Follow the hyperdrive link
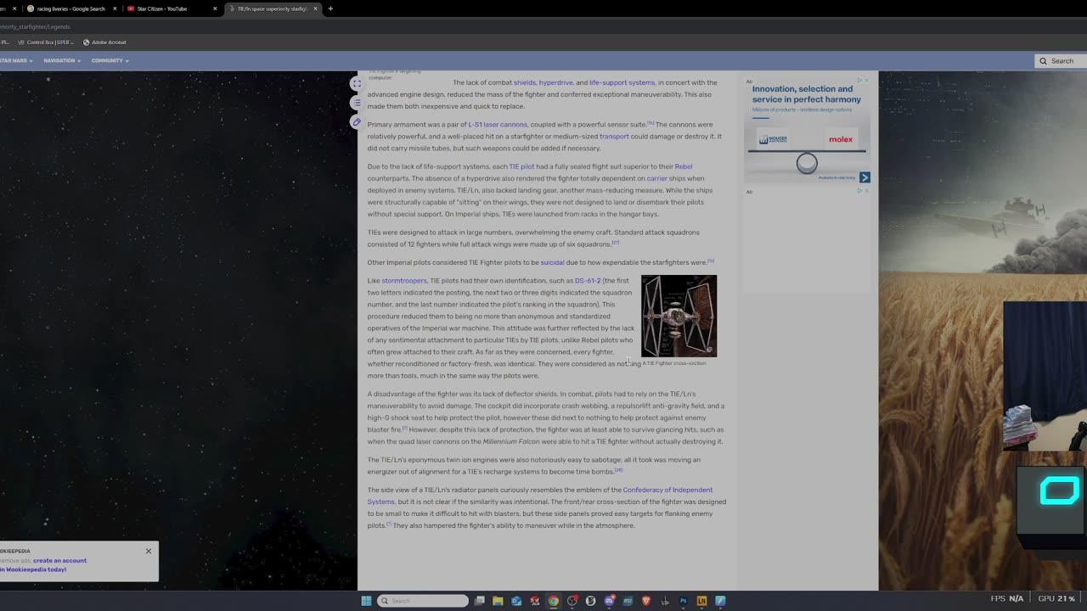1087x611 pixels. point(555,82)
